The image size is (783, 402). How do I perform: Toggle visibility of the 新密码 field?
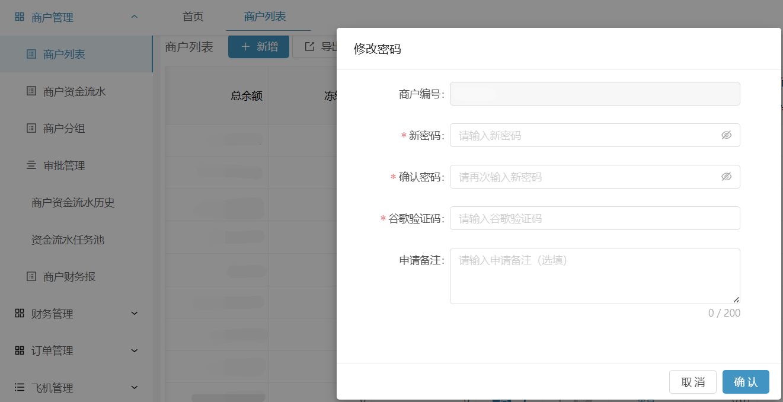point(727,135)
